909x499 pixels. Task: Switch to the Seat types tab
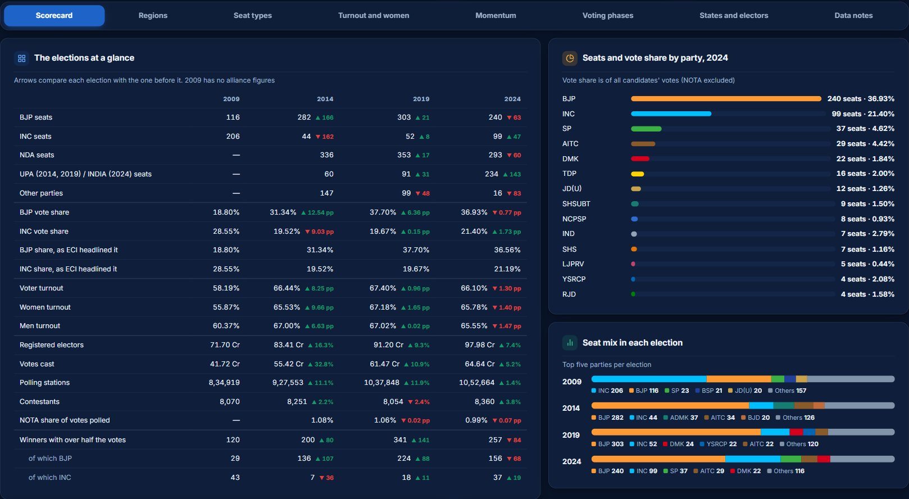pos(253,16)
